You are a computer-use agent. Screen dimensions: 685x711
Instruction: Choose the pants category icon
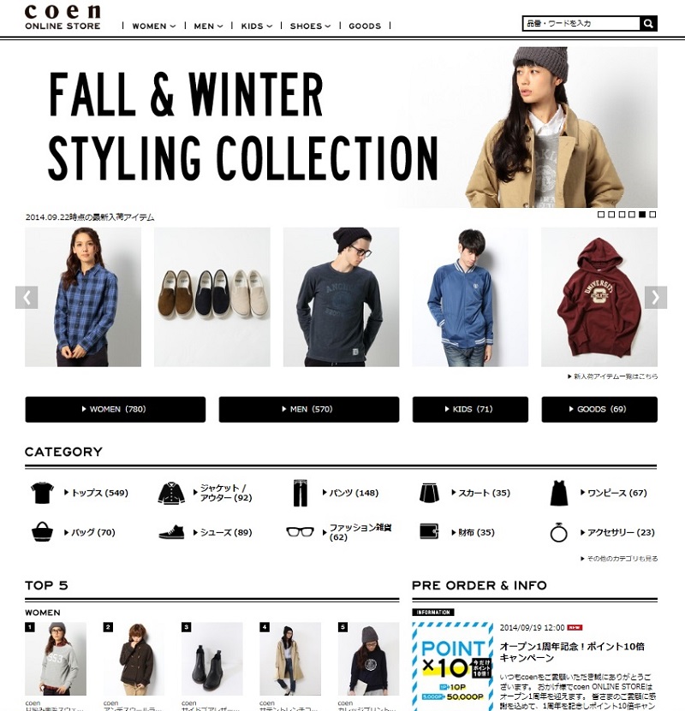(x=300, y=493)
